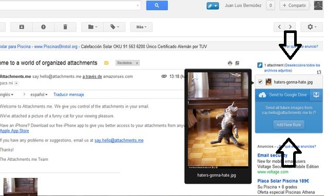
Task: Open Juan Luis Bermúdez profile name
Action: [243, 6]
